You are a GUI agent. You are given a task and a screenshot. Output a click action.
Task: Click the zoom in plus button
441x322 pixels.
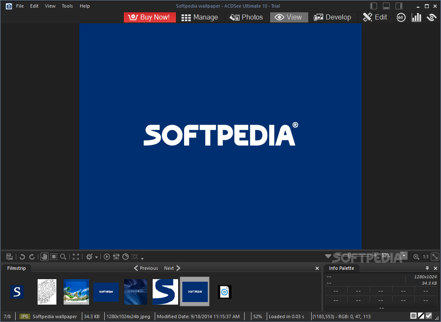point(374,255)
